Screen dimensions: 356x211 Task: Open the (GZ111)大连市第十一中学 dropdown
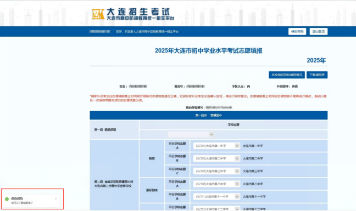tap(216, 197)
